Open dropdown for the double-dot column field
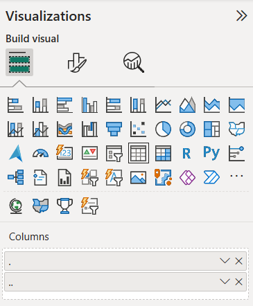Screen dimensions: 253x306 tap(225, 282)
